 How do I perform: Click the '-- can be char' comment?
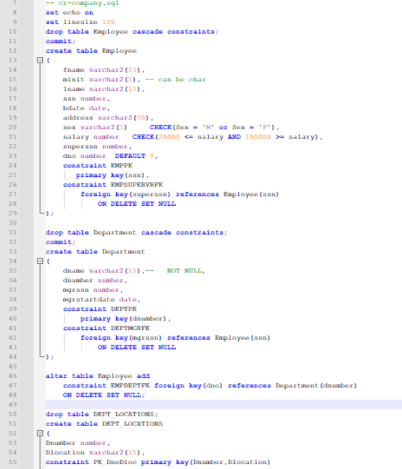pos(175,79)
